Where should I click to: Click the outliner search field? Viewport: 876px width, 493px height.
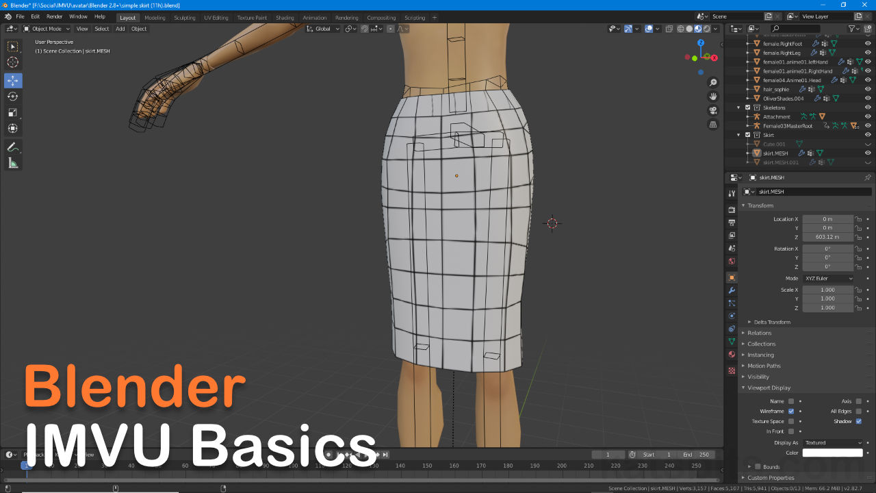(795, 29)
